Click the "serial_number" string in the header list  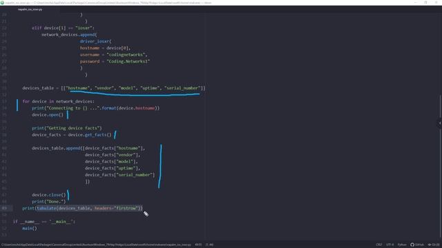pyautogui.click(x=182, y=88)
